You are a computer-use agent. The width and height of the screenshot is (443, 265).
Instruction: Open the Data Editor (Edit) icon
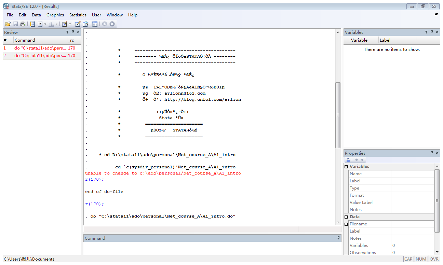coord(78,24)
